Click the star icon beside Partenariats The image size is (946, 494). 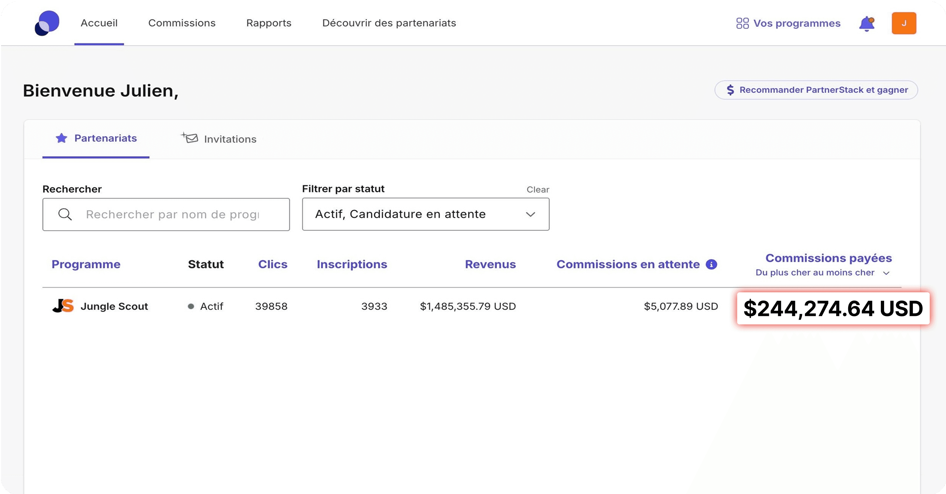click(61, 138)
